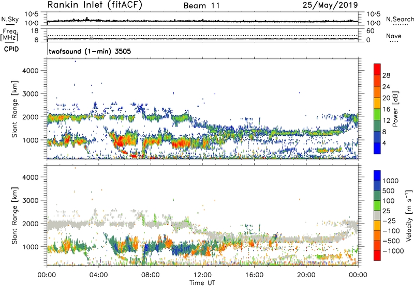Image resolution: width=414 pixels, height=286 pixels.
Task: Click the "Velocity [m s-1]" colorbar title
Action: [409, 215]
